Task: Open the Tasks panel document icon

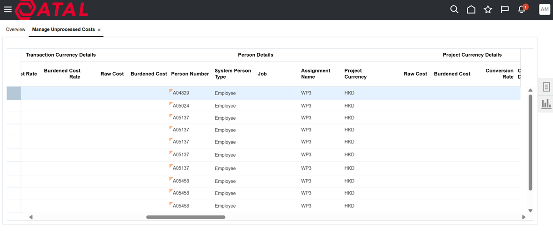Action: pos(546,87)
